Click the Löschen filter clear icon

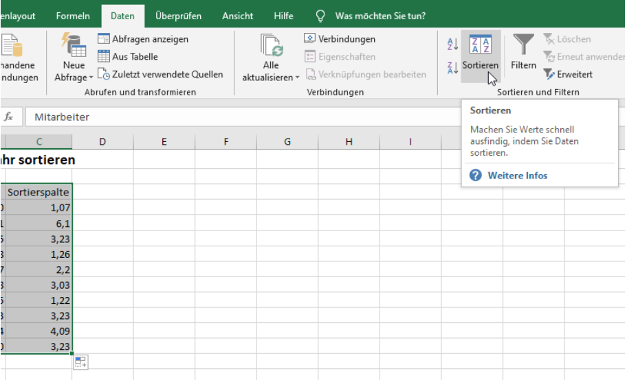[x=549, y=39]
